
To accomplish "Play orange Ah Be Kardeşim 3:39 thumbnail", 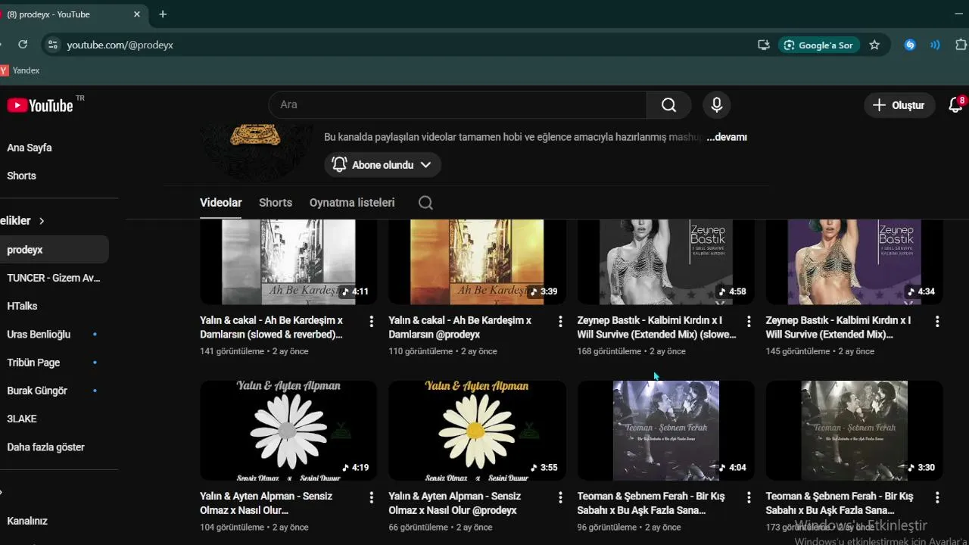I will click(x=477, y=262).
